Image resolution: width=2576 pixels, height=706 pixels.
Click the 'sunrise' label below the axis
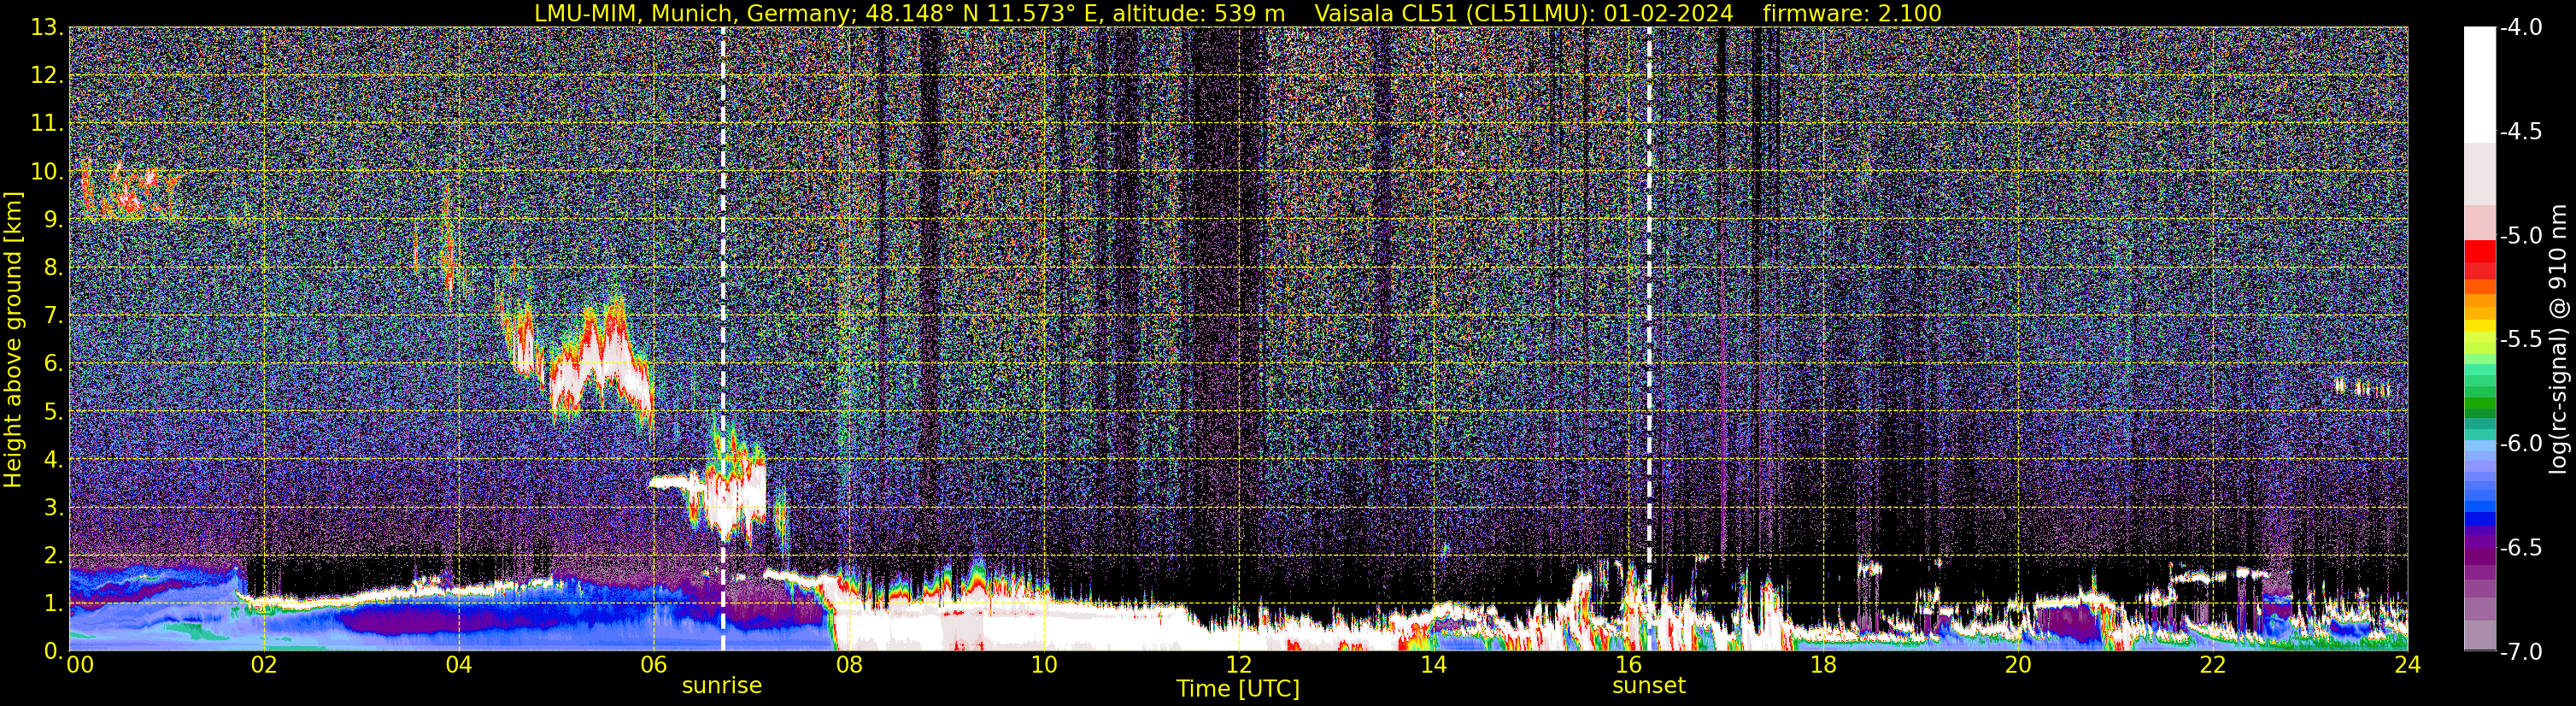point(722,686)
